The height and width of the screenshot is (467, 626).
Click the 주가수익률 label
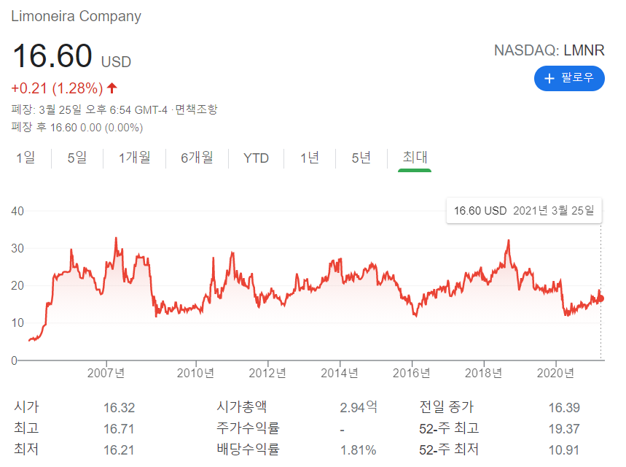pos(248,428)
